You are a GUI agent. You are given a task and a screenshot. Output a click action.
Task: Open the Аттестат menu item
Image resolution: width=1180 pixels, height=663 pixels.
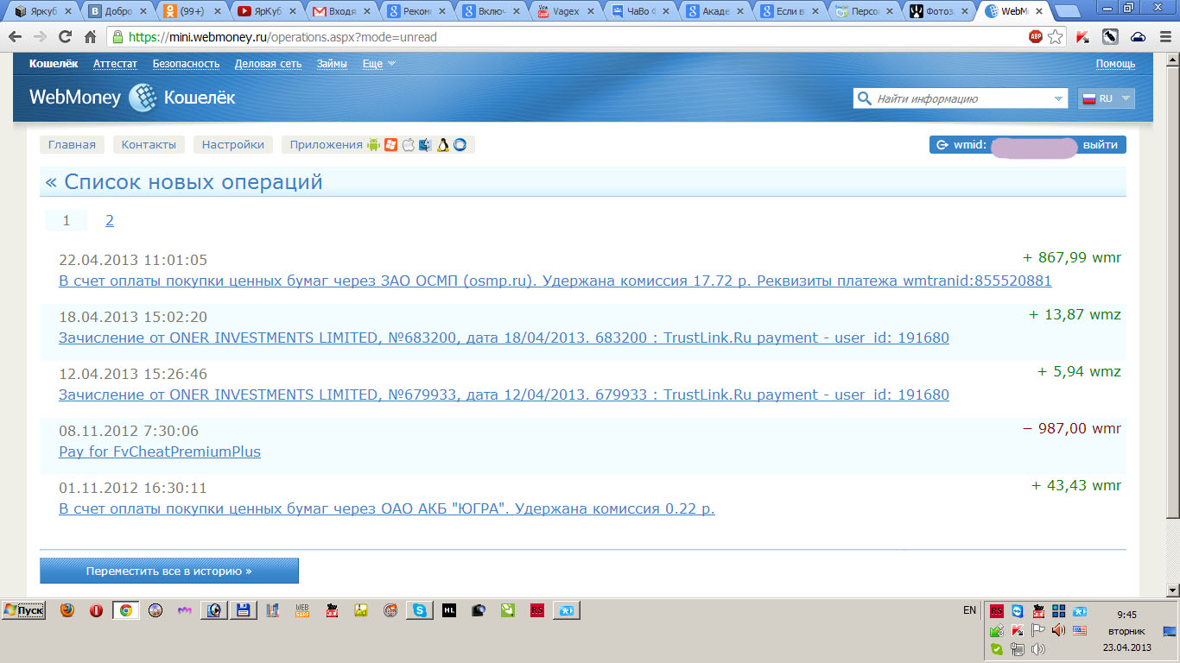tap(116, 64)
